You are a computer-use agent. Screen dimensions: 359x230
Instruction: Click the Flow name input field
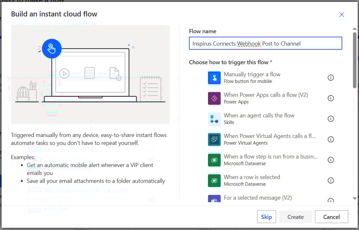pyautogui.click(x=266, y=43)
